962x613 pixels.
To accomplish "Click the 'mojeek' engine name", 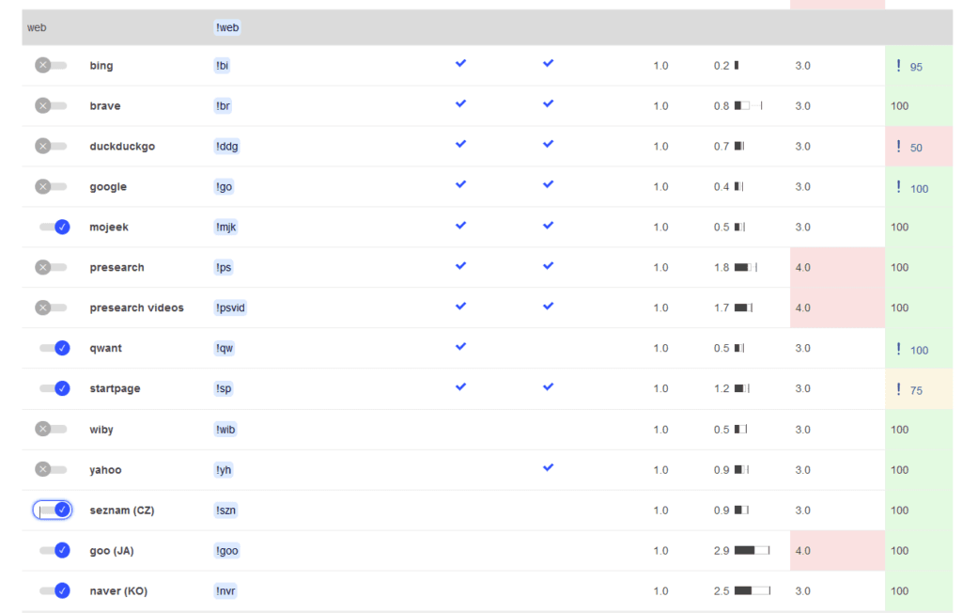I will pyautogui.click(x=109, y=228).
